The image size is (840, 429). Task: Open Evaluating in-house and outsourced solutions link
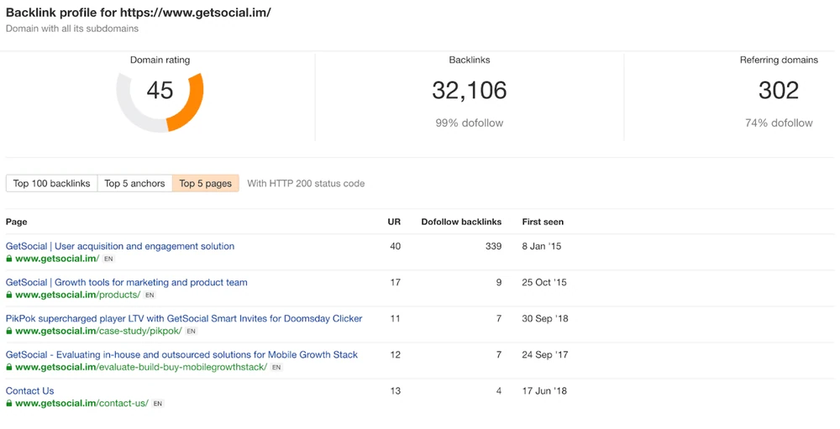point(181,354)
